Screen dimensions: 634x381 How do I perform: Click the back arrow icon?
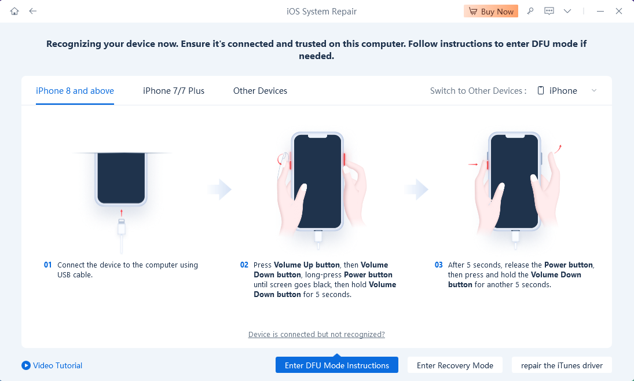point(33,11)
